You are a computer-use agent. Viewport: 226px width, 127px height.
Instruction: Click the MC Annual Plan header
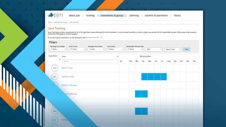coord(145,56)
